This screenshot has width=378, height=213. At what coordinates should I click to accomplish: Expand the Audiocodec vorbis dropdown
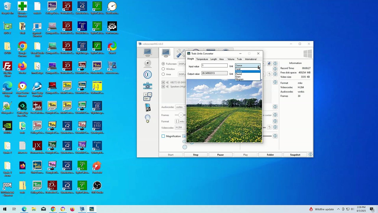point(180,107)
